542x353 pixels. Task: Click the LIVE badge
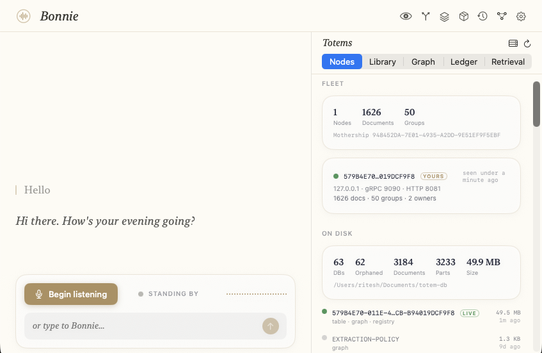tap(470, 313)
